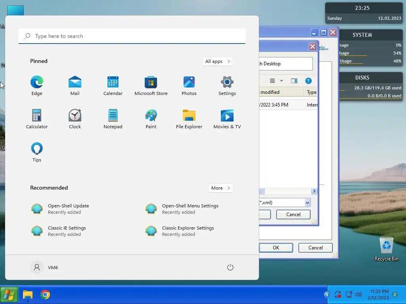This screenshot has height=304, width=406.
Task: Open the power options button
Action: pyautogui.click(x=230, y=267)
